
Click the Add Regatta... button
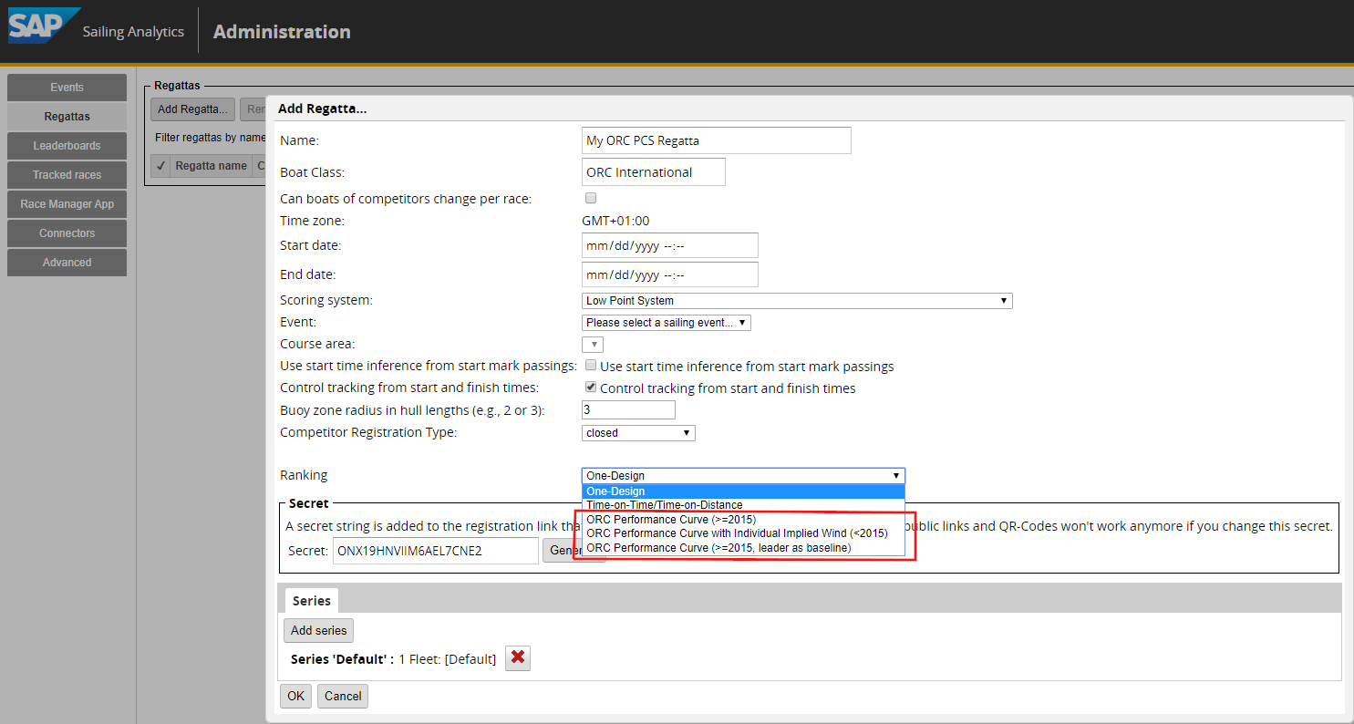192,109
